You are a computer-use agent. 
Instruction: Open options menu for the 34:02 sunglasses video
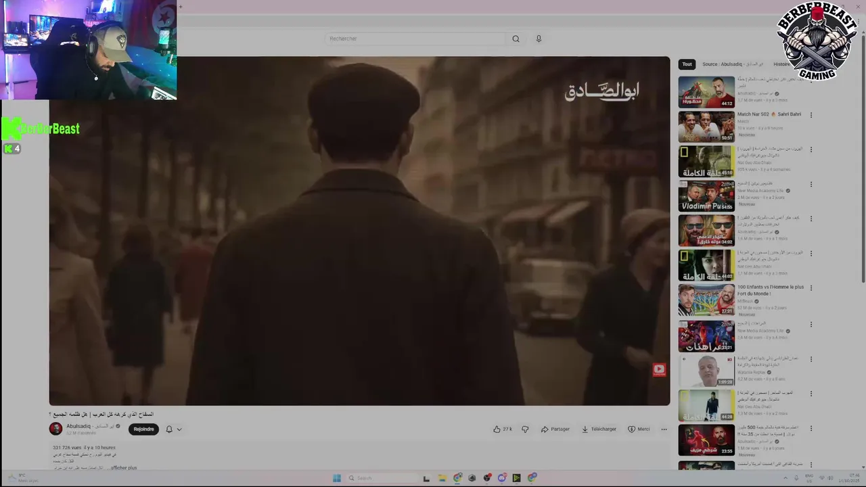click(811, 218)
